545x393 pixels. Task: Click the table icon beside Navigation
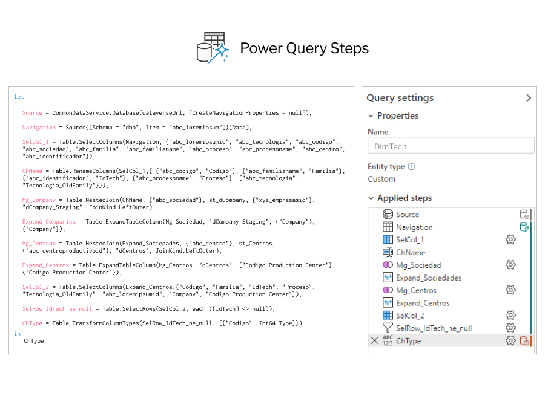[x=388, y=227]
